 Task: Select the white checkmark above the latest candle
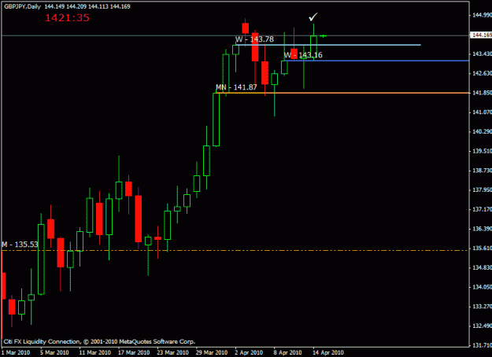tap(313, 17)
